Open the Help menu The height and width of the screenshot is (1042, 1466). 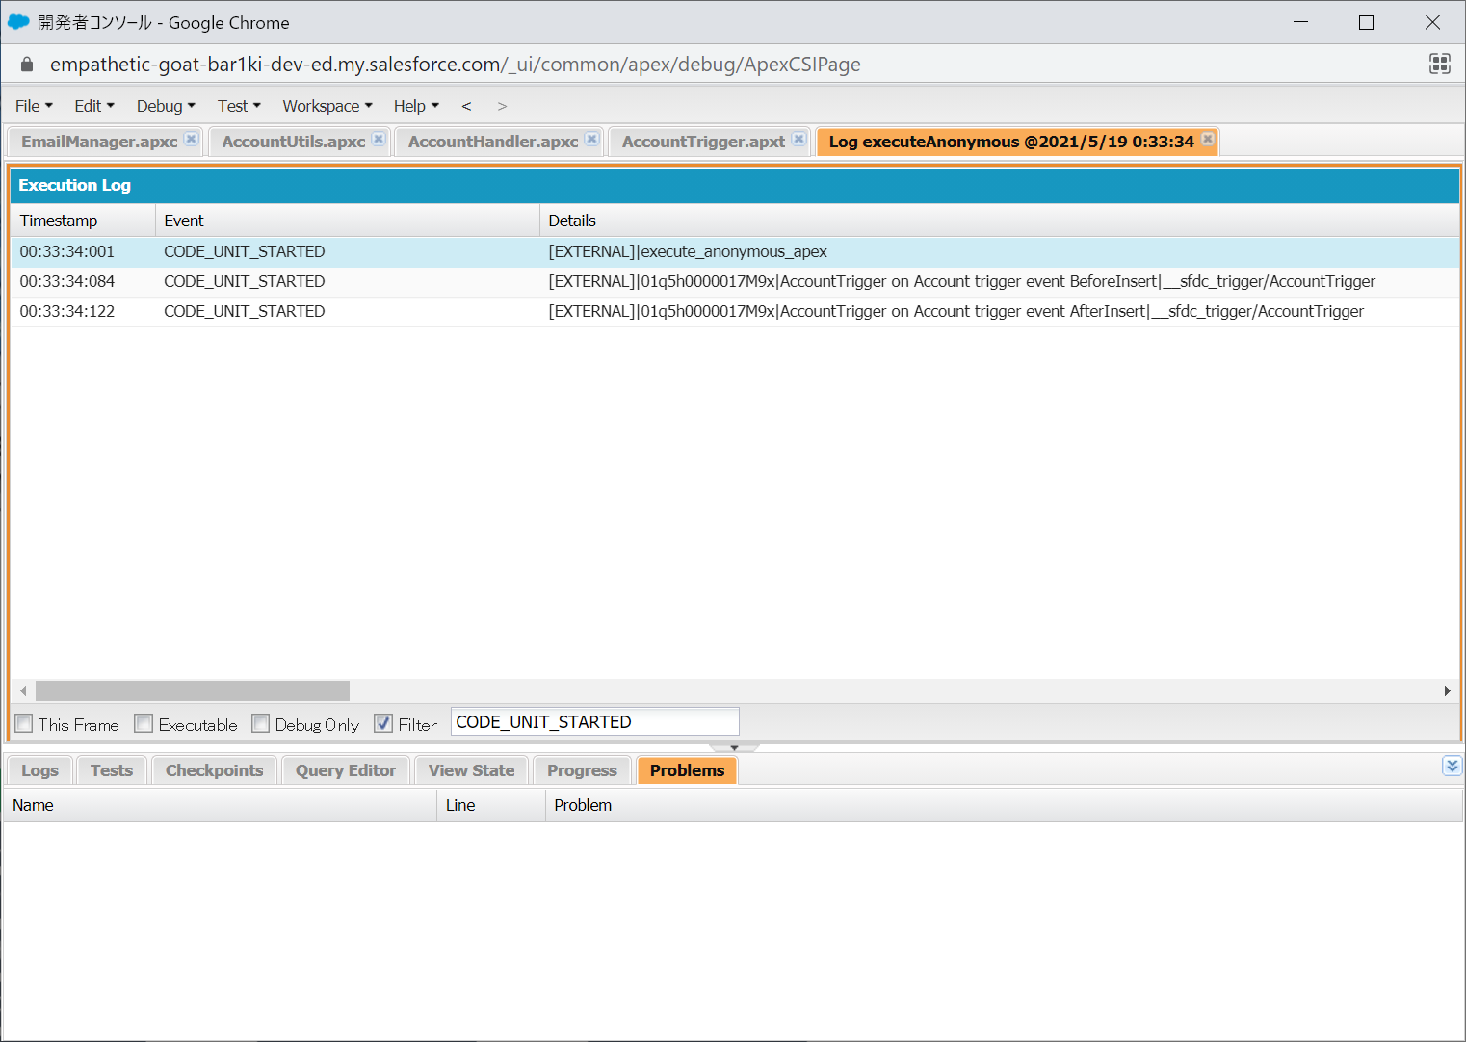point(416,106)
